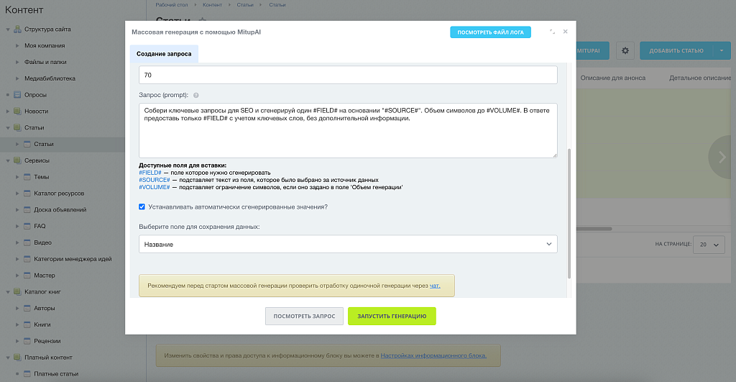
Task: Toggle automatic setting of generated values checkbox
Action: pyautogui.click(x=142, y=206)
